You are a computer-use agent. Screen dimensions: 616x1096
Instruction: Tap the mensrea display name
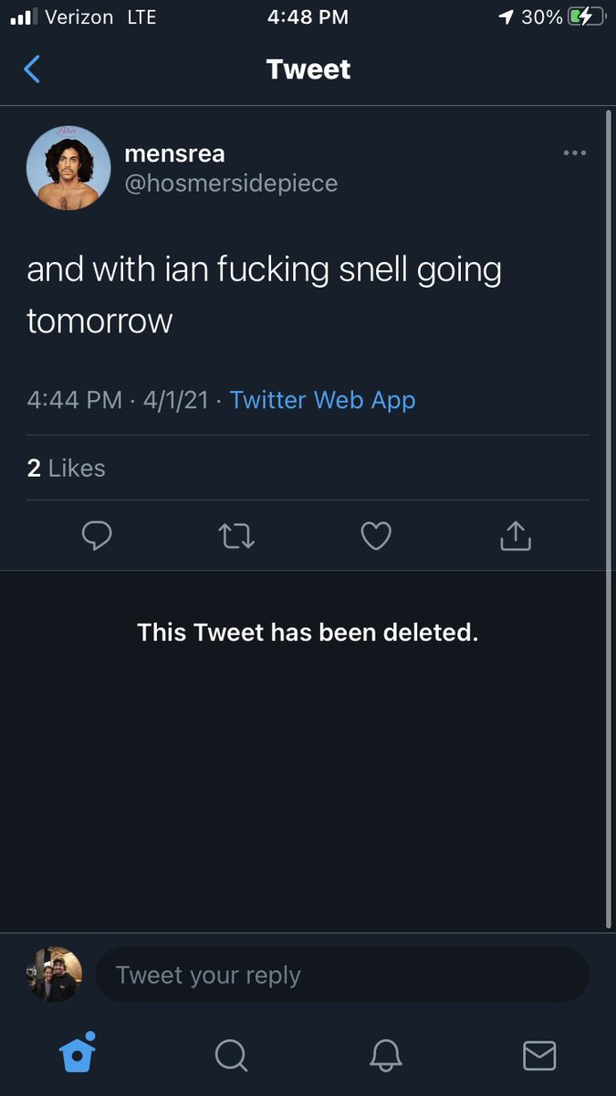tap(174, 153)
